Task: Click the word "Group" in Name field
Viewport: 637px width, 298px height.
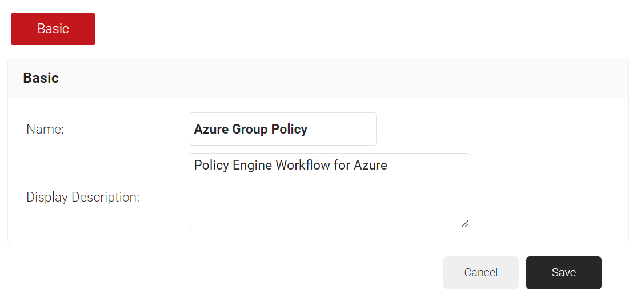Action: (250, 129)
